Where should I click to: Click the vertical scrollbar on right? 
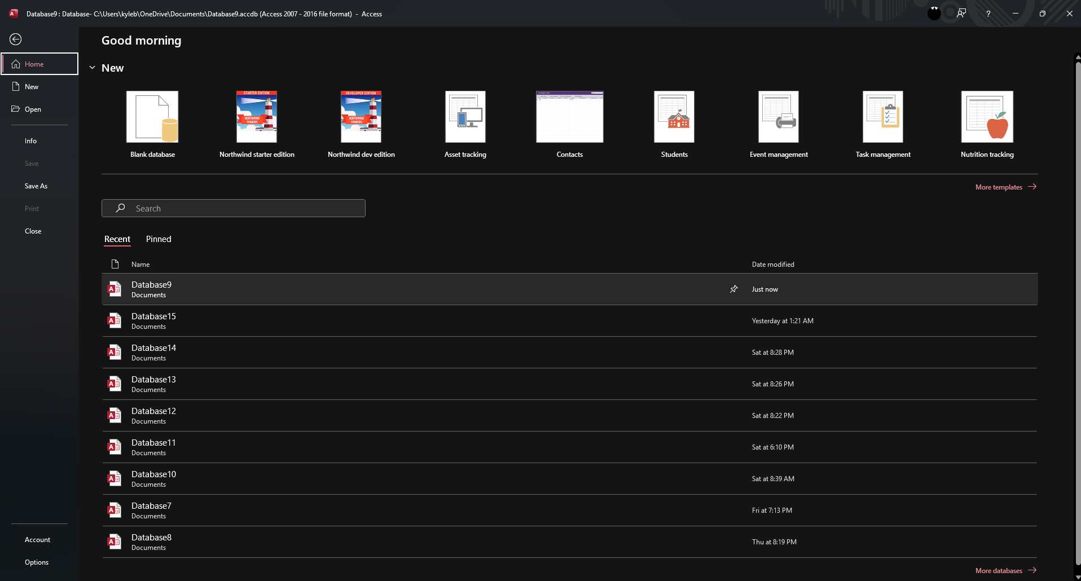(x=1077, y=310)
